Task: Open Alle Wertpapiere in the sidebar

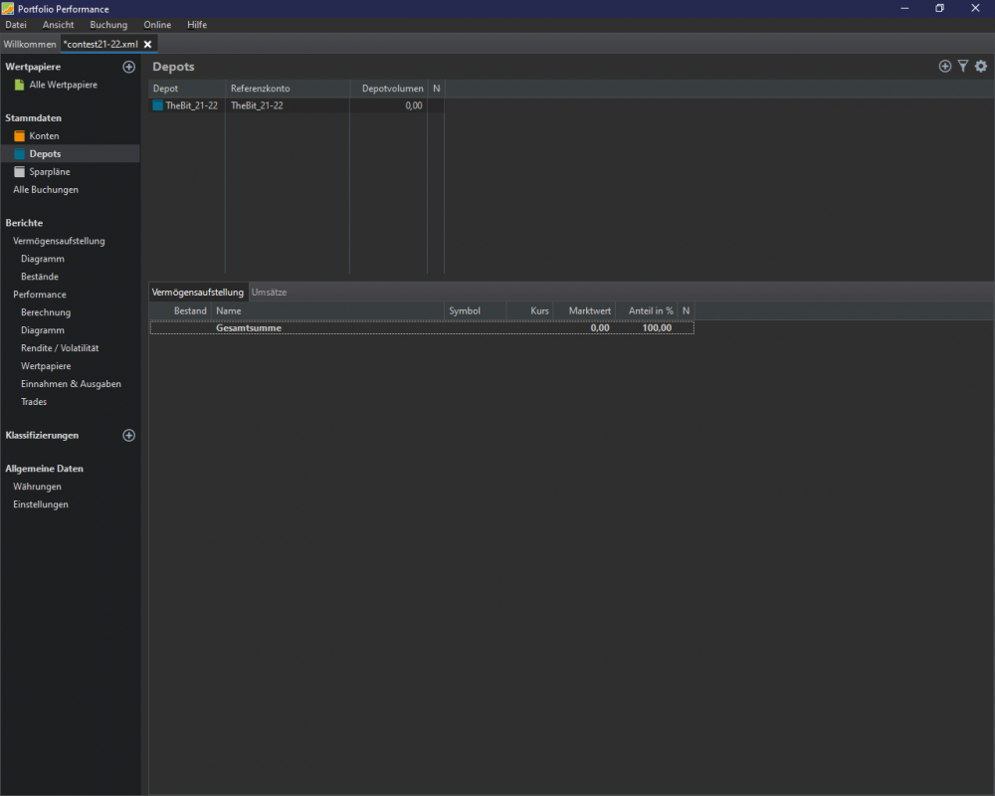Action: pos(63,85)
